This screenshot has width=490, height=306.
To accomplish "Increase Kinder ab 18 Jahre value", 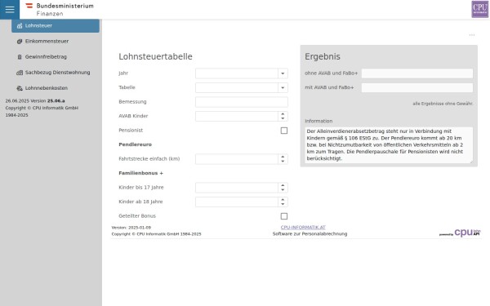I will click(283, 200).
